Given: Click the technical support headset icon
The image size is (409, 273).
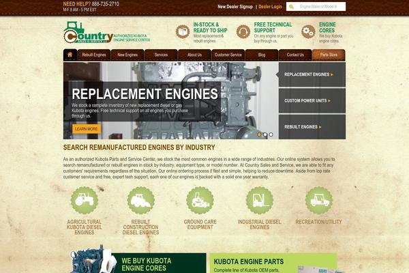Looking at the screenshot, I should tap(243, 32).
